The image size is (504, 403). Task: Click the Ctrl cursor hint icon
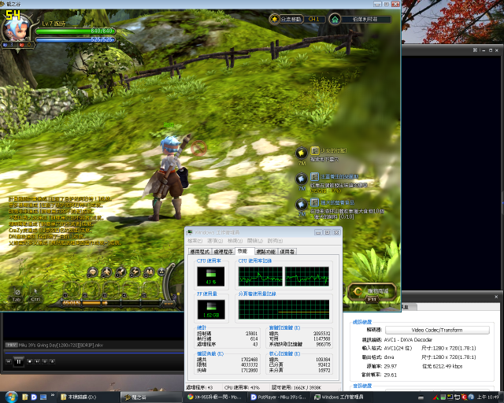point(35,294)
